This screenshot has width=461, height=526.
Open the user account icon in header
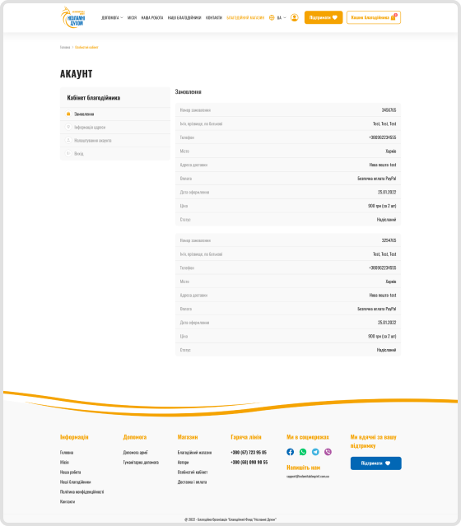[294, 17]
